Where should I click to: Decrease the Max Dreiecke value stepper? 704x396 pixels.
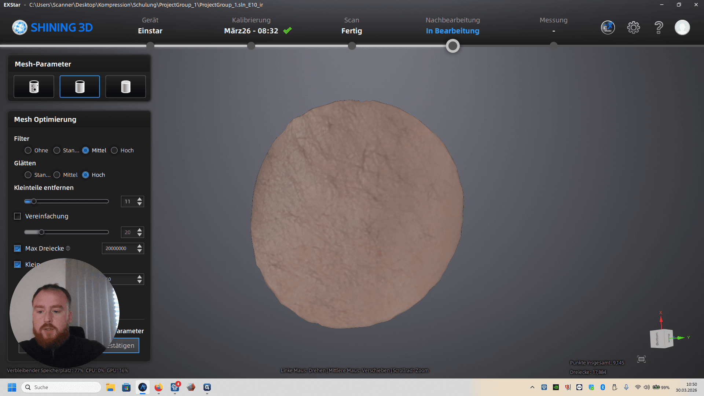click(x=139, y=251)
